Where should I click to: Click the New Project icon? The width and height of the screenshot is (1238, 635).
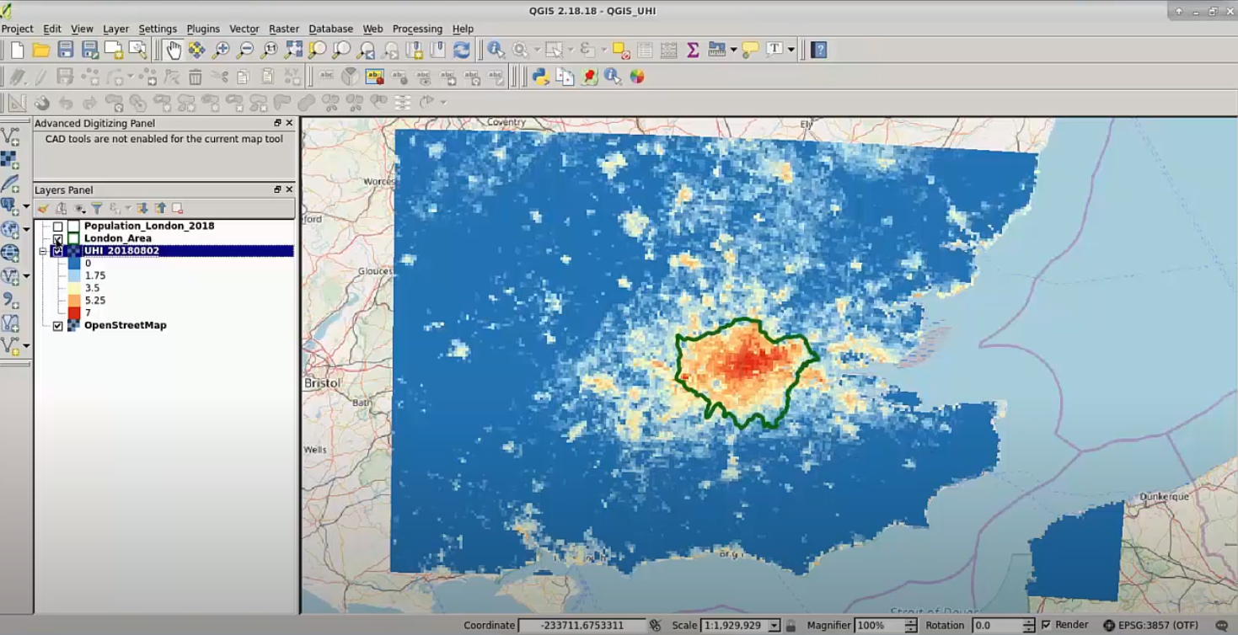17,50
